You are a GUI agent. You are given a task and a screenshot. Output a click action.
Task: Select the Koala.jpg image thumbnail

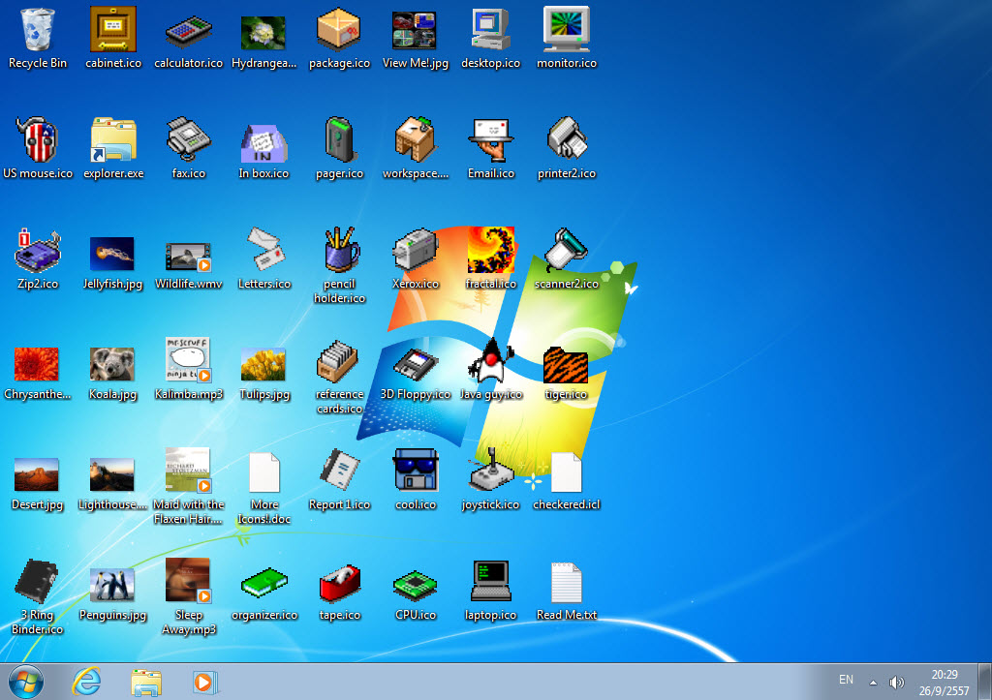click(113, 364)
